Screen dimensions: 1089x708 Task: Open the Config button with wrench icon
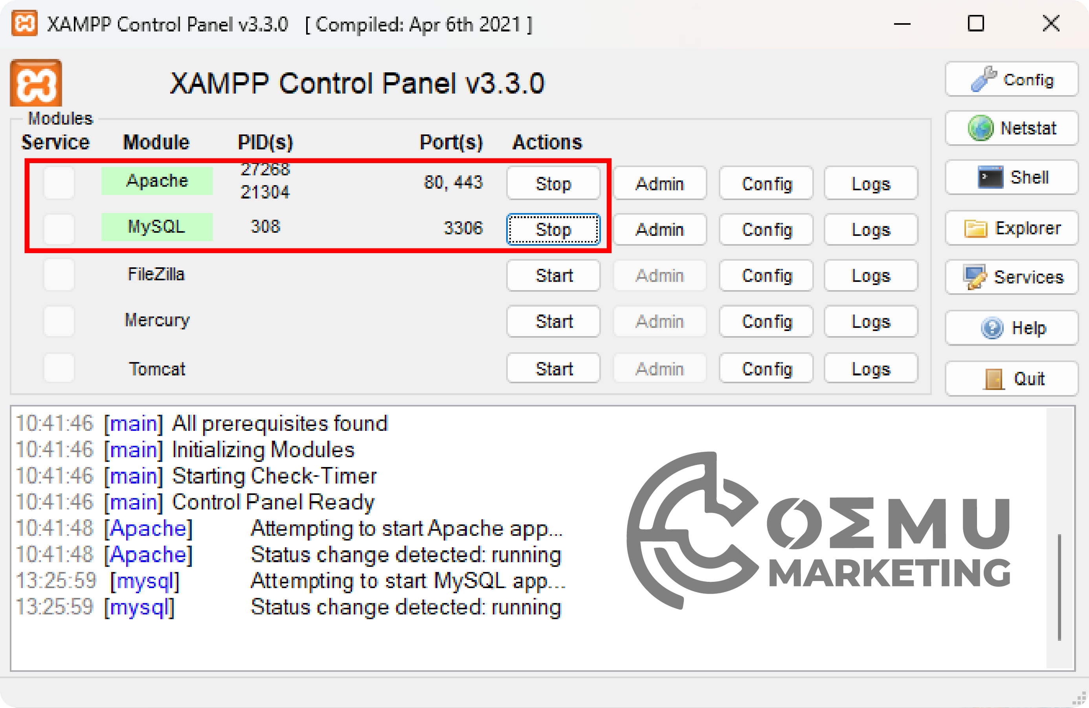pyautogui.click(x=1011, y=79)
